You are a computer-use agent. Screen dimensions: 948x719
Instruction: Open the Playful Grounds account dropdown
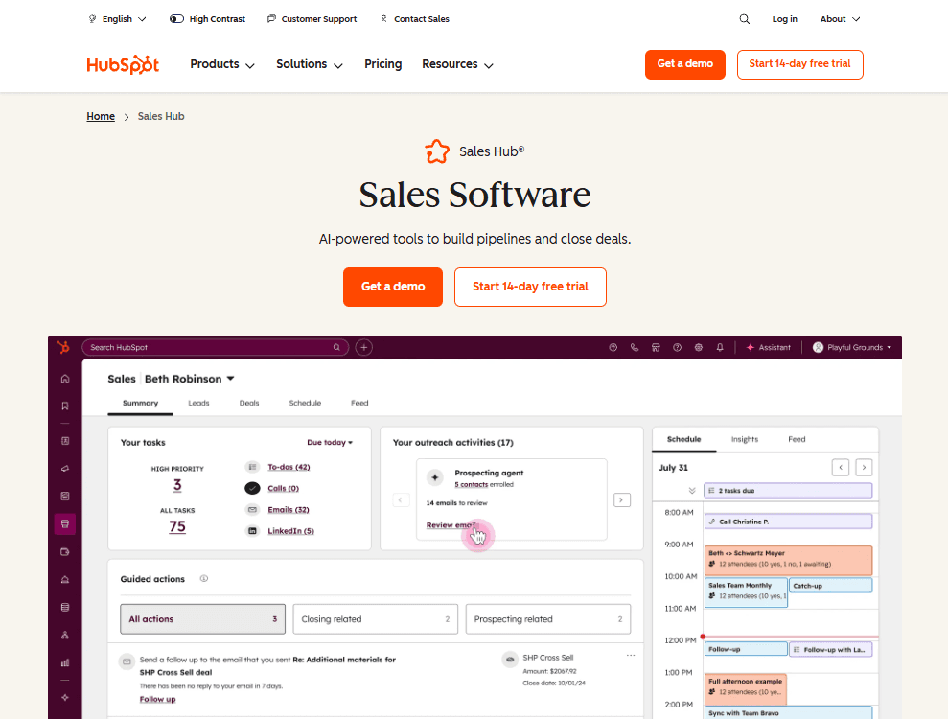pos(852,348)
